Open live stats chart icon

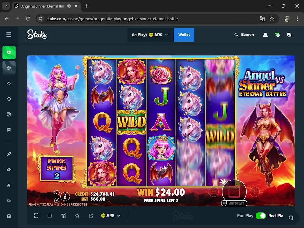[64, 216]
